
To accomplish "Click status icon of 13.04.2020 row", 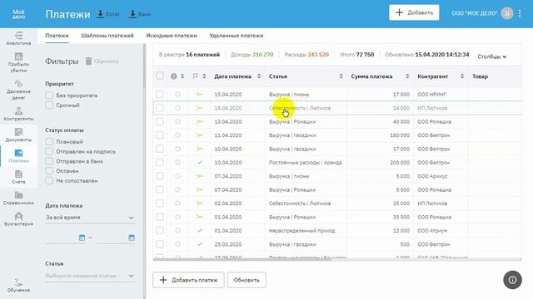I will coord(200,121).
